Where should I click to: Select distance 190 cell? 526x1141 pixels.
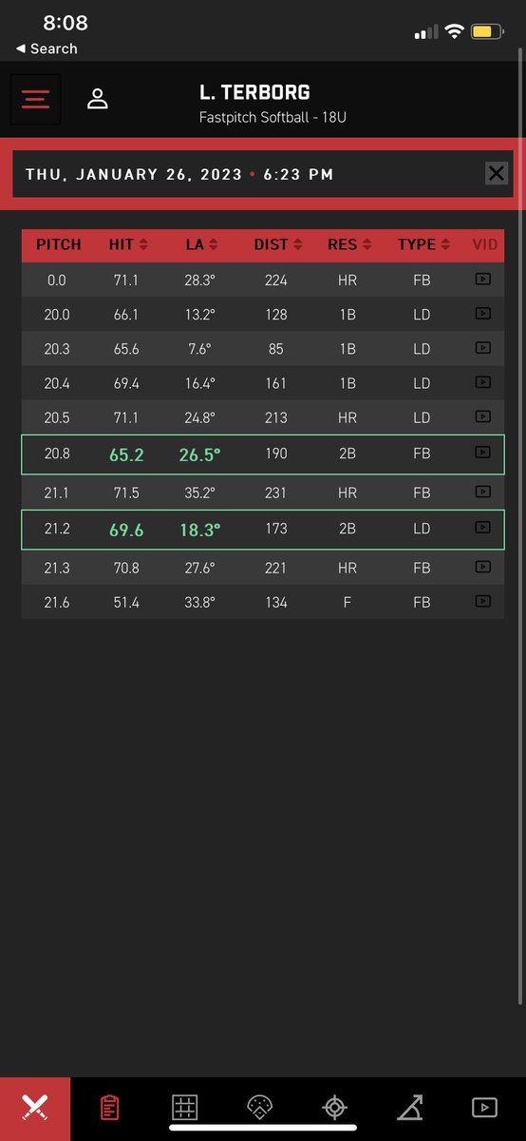[275, 454]
